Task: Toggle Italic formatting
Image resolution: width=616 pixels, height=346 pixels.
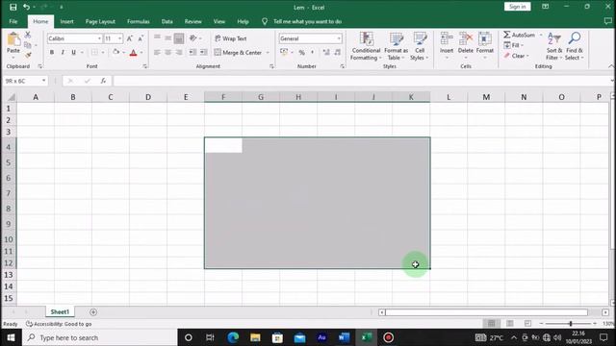Action: click(x=63, y=52)
